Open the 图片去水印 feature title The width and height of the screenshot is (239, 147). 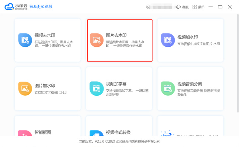point(116,35)
